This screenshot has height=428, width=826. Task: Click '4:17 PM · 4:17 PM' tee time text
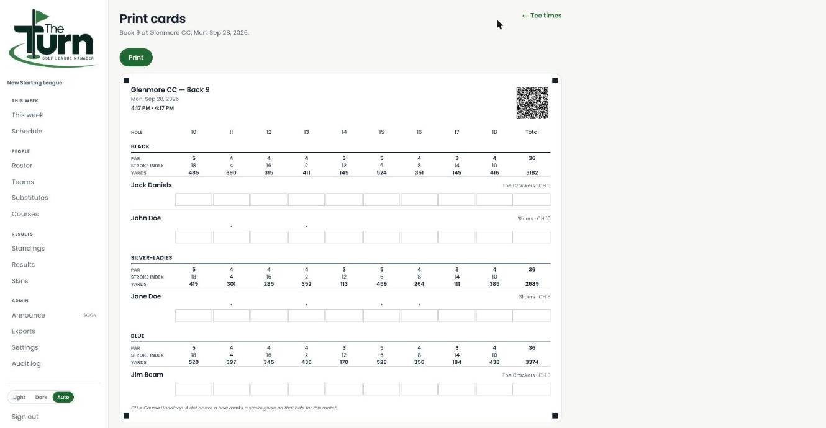point(152,108)
